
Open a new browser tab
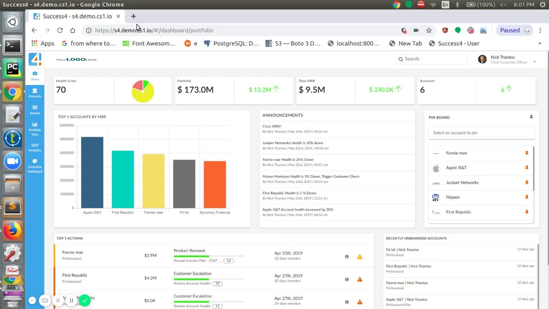133,16
